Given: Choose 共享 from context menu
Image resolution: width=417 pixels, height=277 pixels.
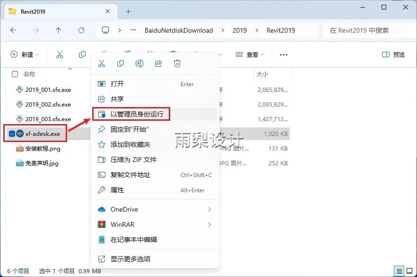Looking at the screenshot, I should click(x=155, y=99).
